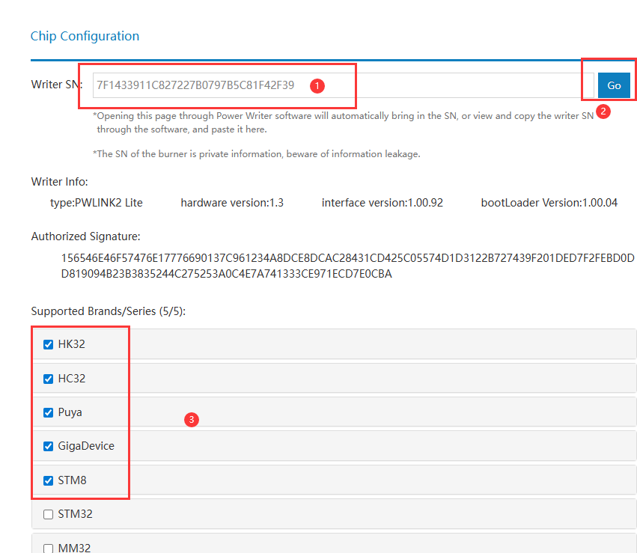Click the hardware version:1.3 text
Image resolution: width=637 pixels, height=553 pixels.
coord(232,203)
